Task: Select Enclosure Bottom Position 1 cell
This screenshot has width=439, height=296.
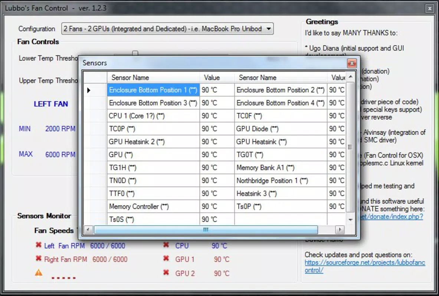Action: (x=153, y=90)
